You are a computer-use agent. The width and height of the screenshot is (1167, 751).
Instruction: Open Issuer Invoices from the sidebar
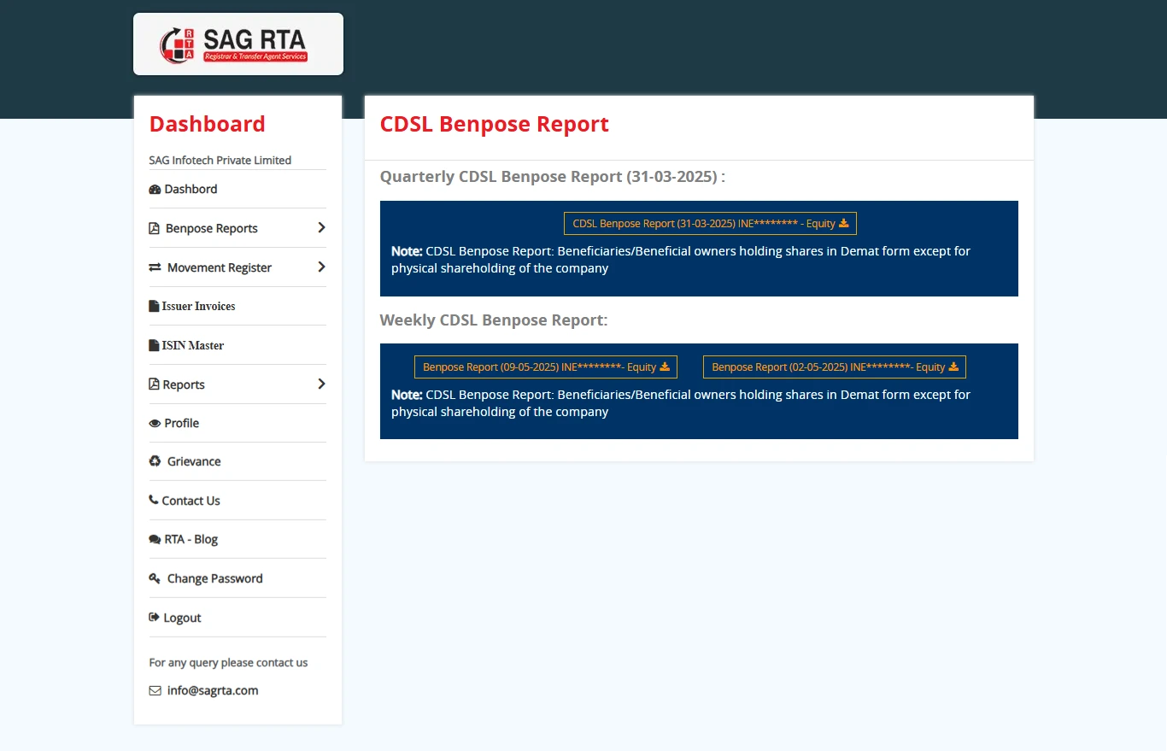click(x=198, y=306)
